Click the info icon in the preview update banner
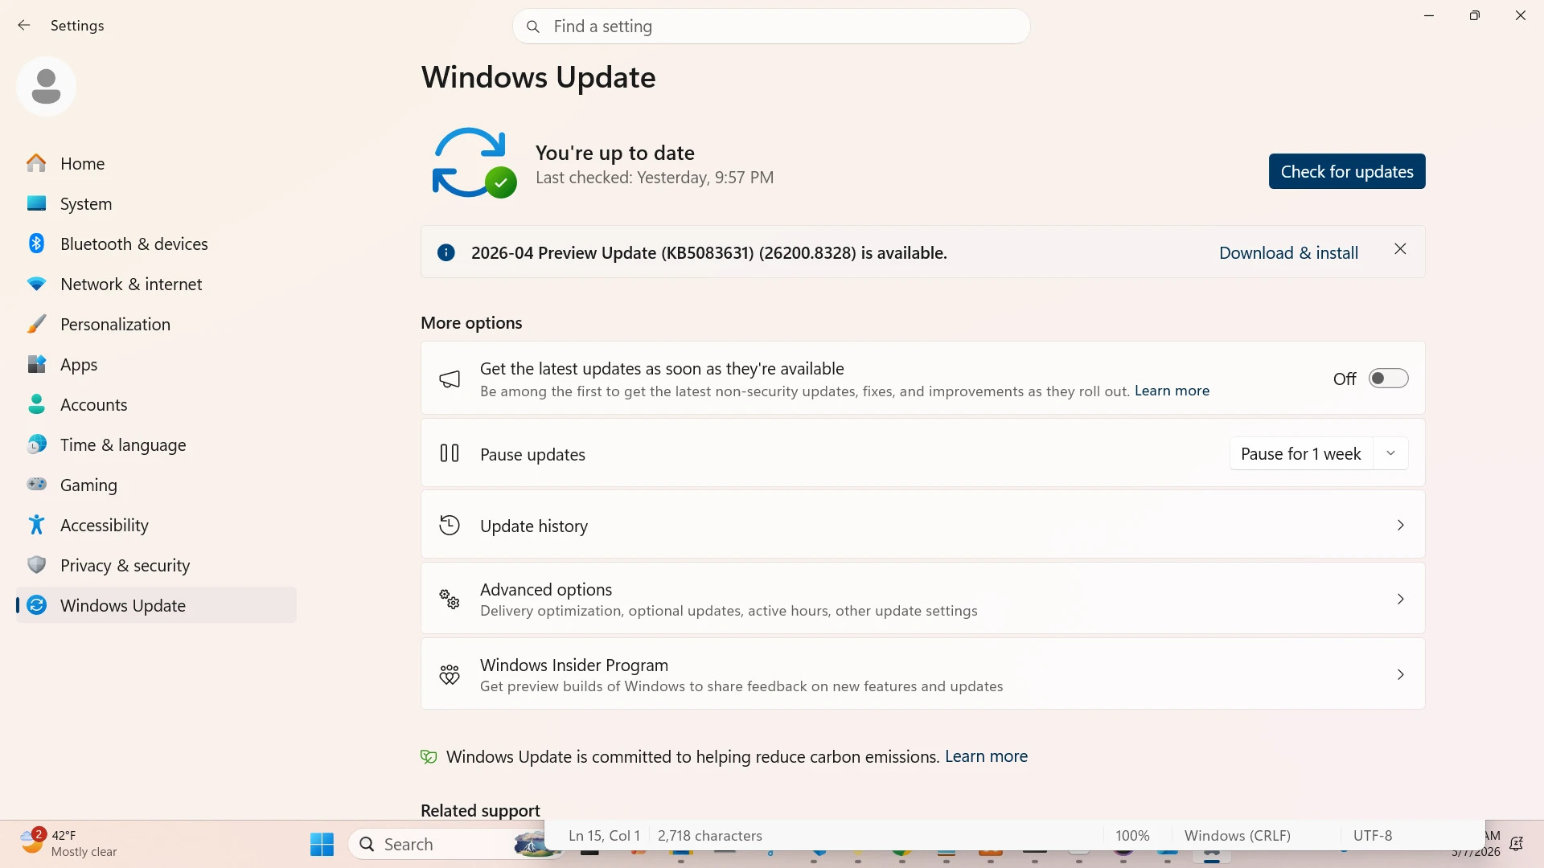This screenshot has height=868, width=1544. pos(446,252)
